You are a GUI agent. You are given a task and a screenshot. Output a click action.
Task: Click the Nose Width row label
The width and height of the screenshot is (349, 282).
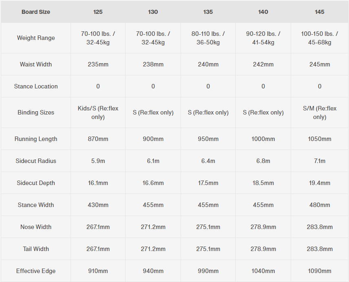point(36,227)
